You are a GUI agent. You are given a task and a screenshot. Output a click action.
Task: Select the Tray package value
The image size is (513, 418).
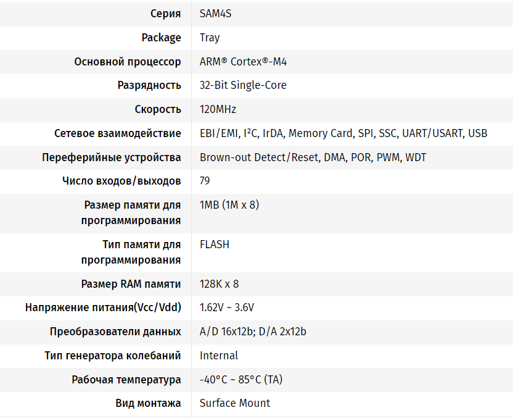tap(210, 38)
